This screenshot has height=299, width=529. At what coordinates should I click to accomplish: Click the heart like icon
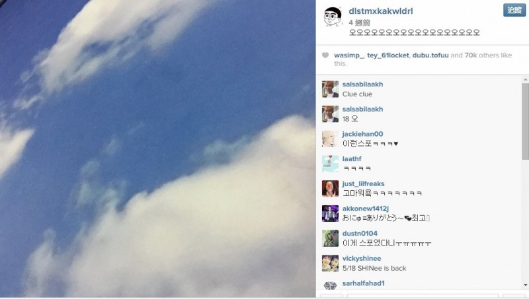(x=325, y=55)
